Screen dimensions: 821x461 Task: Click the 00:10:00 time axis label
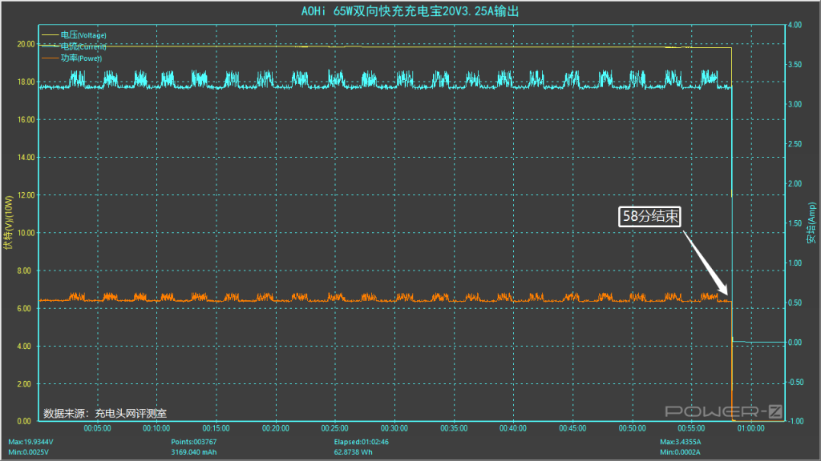156,428
